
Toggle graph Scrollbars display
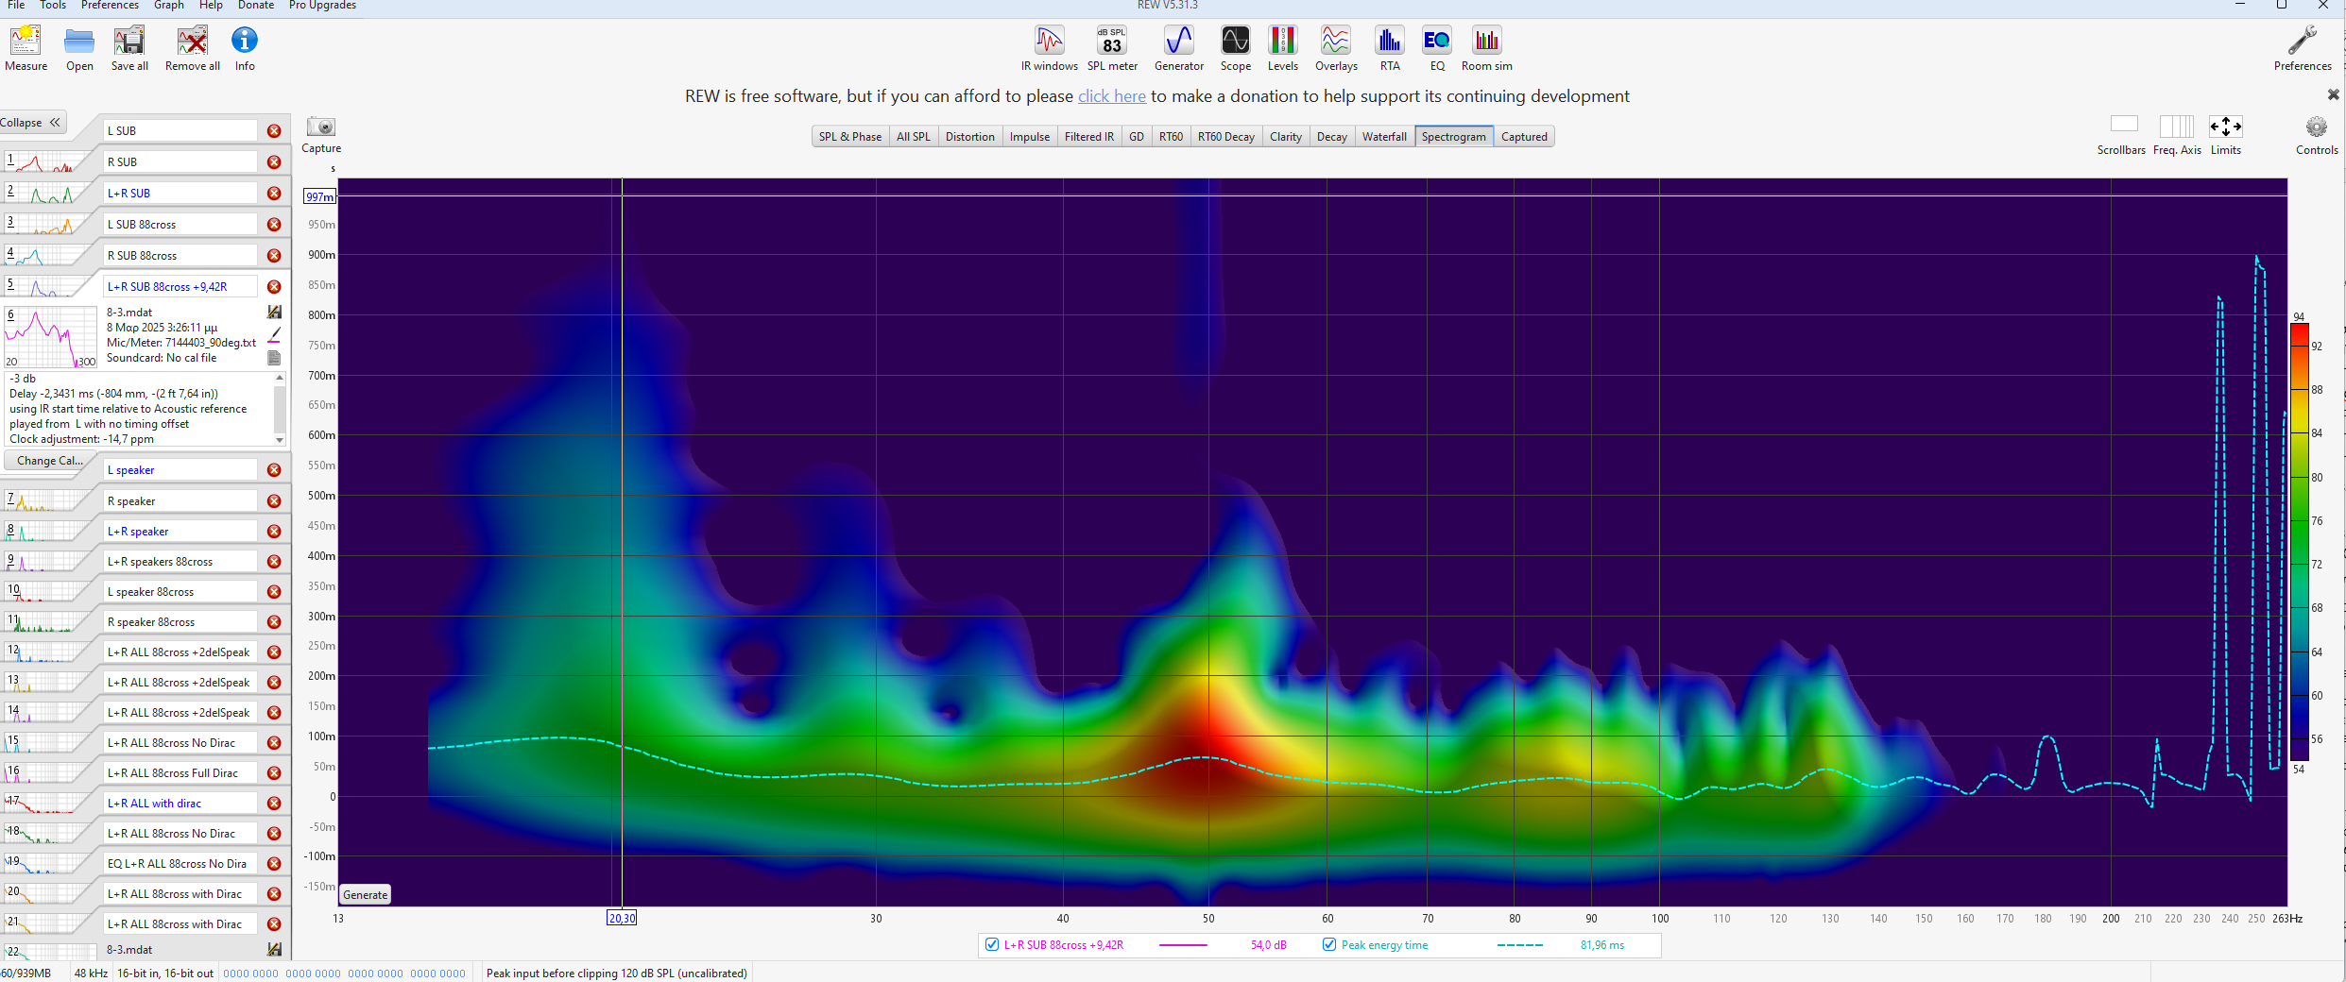click(x=2123, y=126)
